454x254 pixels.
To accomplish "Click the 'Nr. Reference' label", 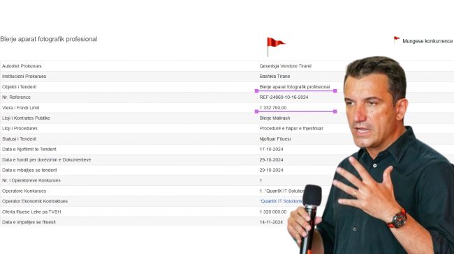I will pyautogui.click(x=16, y=97).
